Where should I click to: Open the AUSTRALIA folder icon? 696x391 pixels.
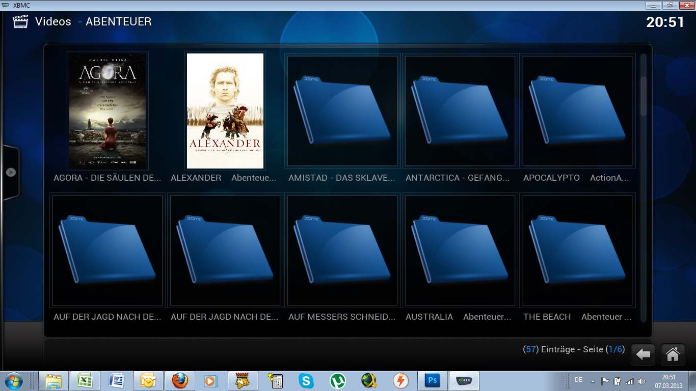pyautogui.click(x=460, y=250)
